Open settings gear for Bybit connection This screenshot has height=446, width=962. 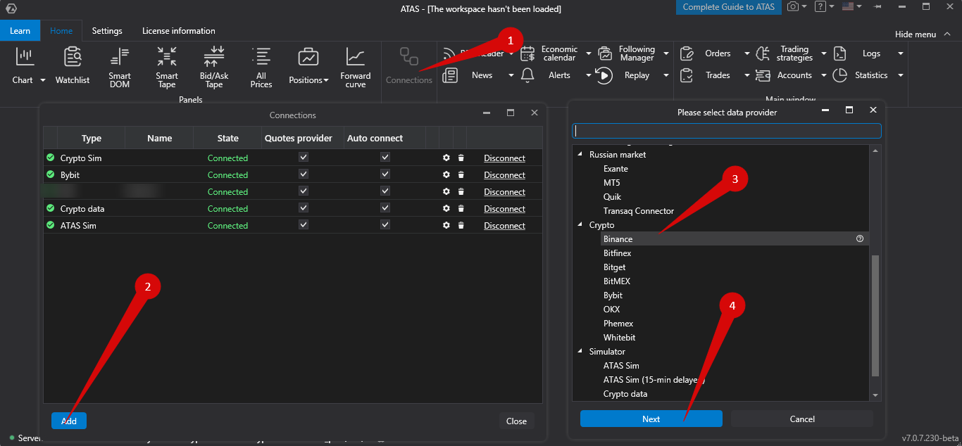pos(446,174)
